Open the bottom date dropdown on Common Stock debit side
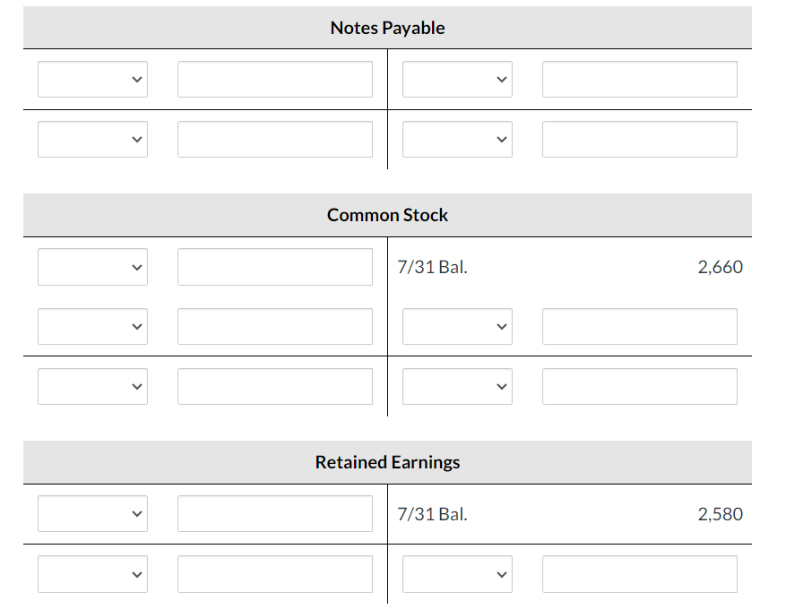786x609 pixels. point(92,386)
